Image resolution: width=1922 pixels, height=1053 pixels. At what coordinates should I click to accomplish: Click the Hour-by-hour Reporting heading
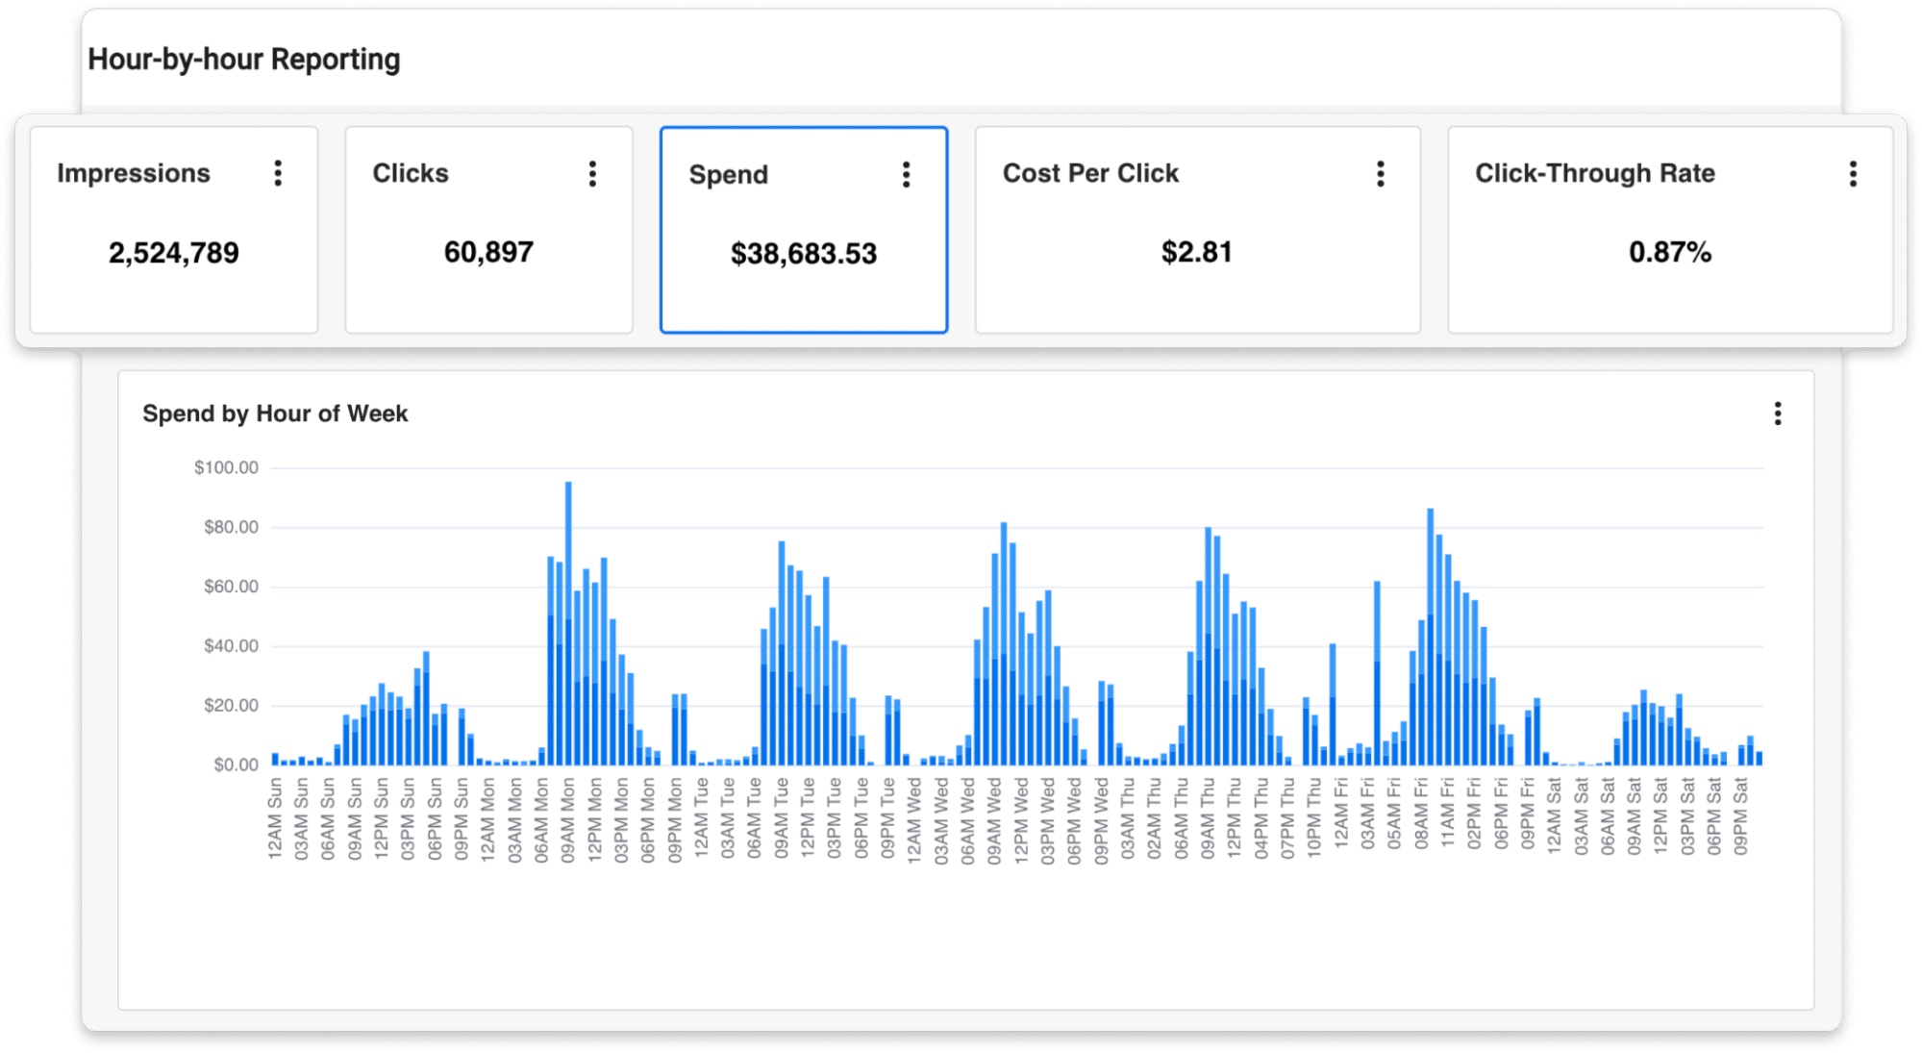point(244,60)
